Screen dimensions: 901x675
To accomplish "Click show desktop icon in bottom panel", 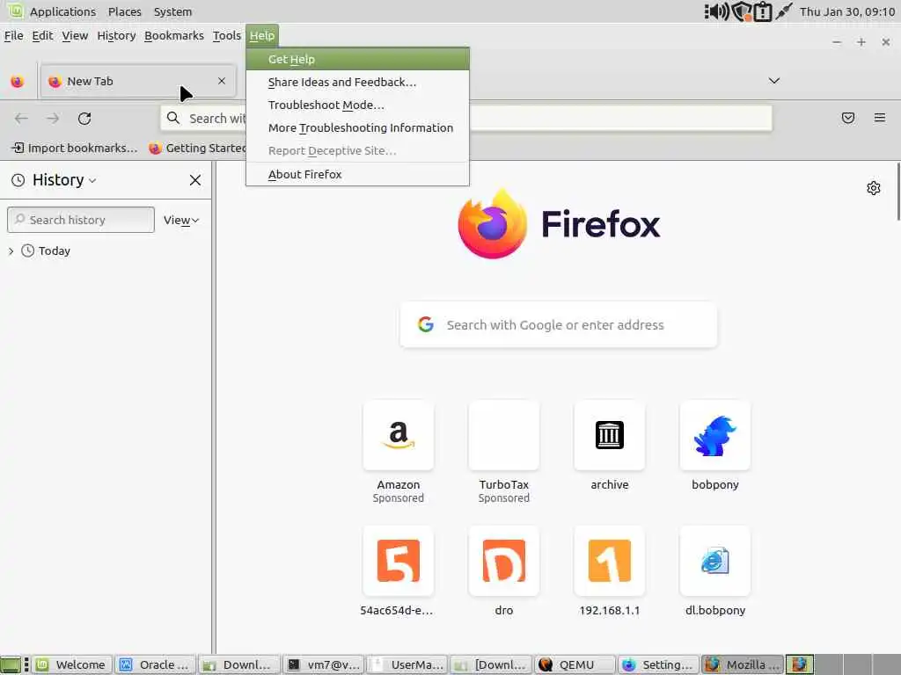I will (11, 664).
